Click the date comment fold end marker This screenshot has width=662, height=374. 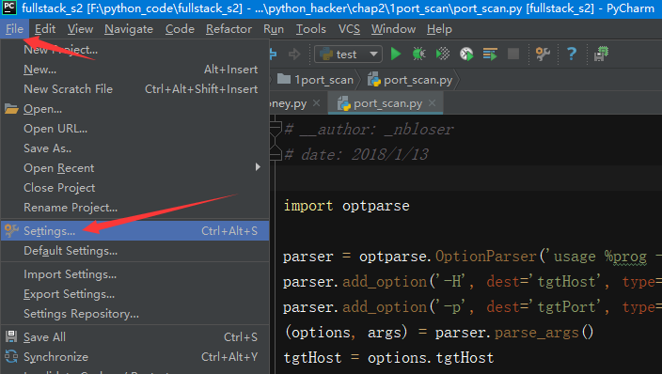pos(276,154)
